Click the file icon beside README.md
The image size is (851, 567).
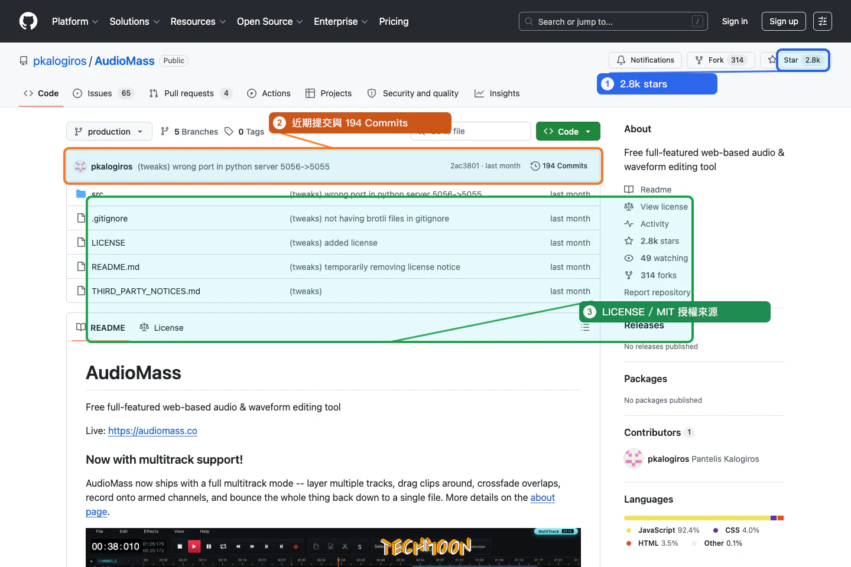coord(82,267)
